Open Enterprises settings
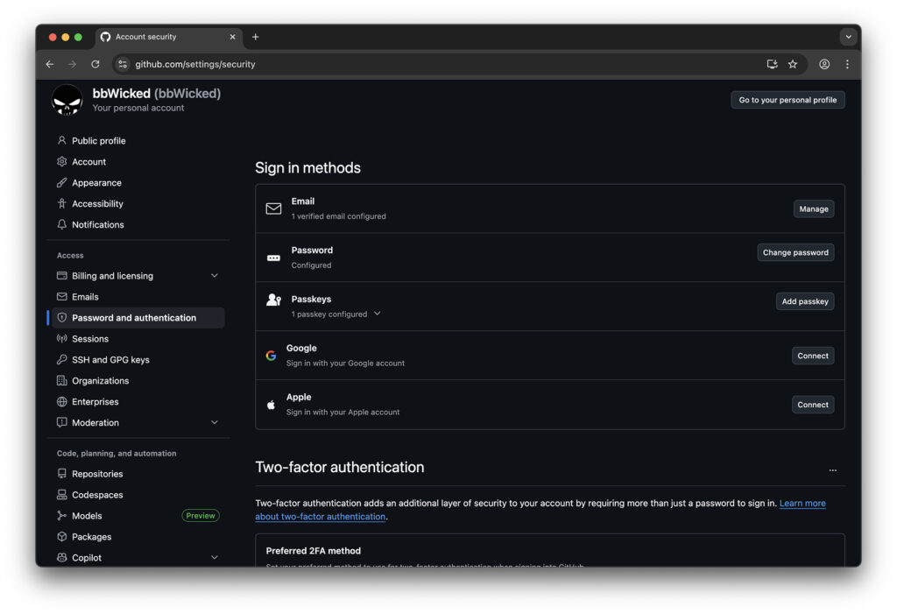 (x=138, y=401)
